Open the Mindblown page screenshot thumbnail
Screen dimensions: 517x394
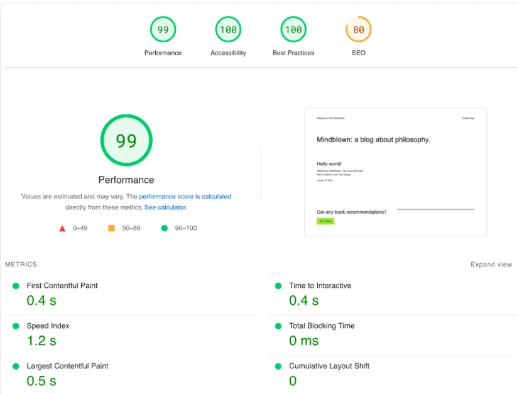coord(395,172)
